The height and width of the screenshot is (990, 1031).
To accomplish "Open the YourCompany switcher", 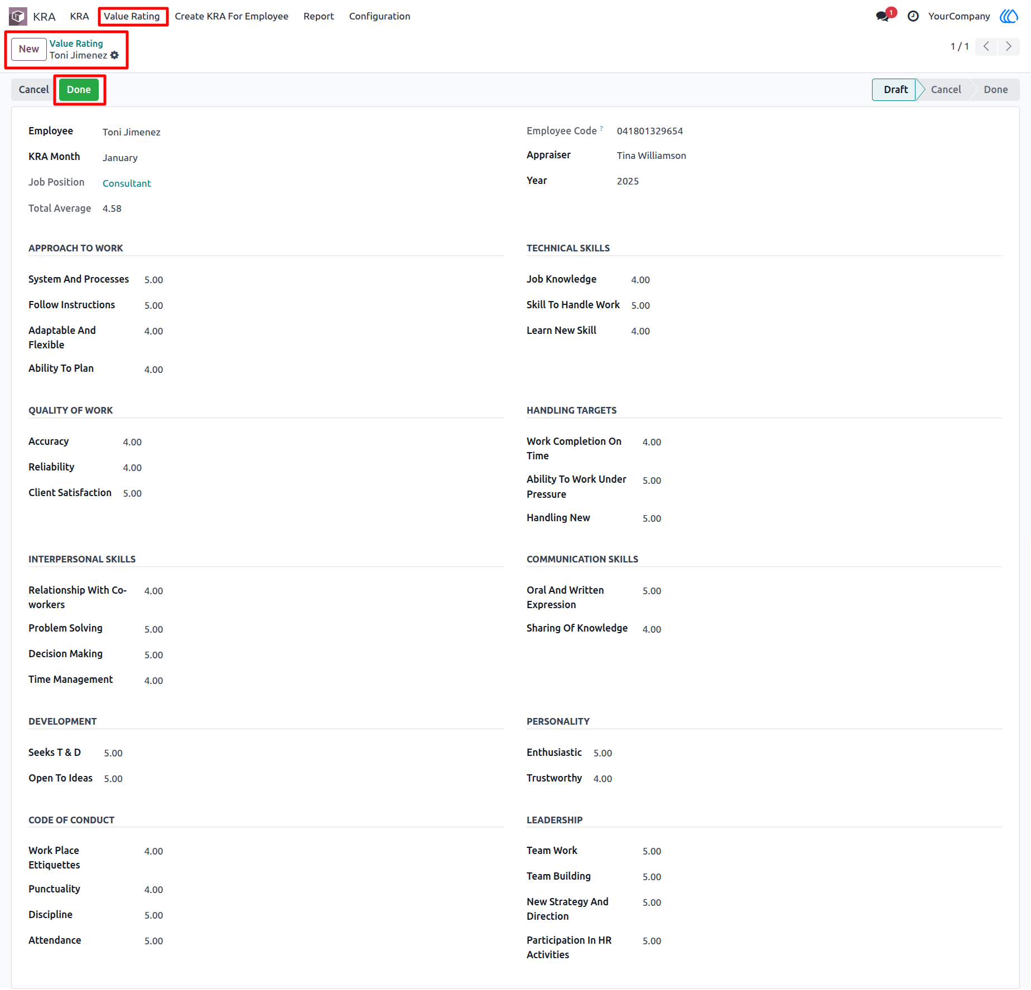I will pyautogui.click(x=959, y=16).
